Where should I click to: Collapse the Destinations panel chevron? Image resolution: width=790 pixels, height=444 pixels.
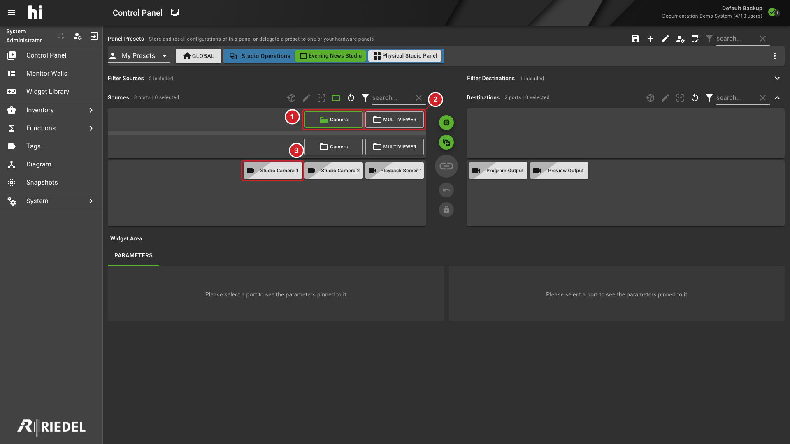(777, 98)
